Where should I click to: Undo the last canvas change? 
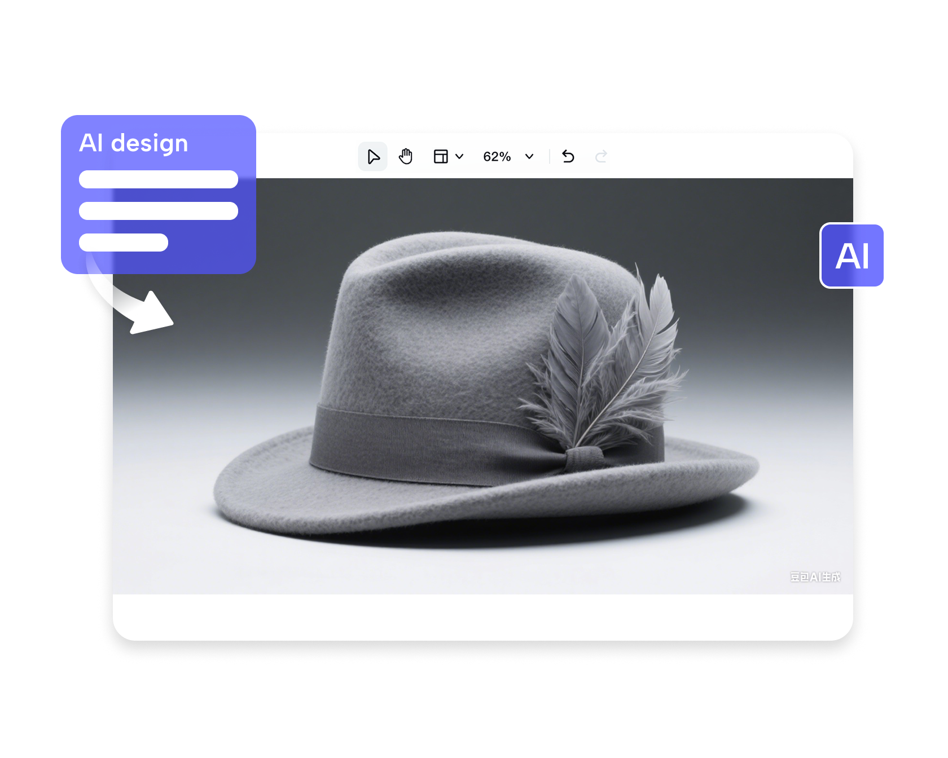(568, 156)
